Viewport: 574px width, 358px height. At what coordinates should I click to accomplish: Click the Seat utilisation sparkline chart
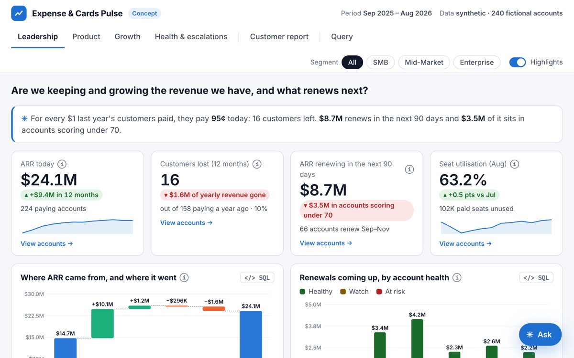pyautogui.click(x=496, y=226)
